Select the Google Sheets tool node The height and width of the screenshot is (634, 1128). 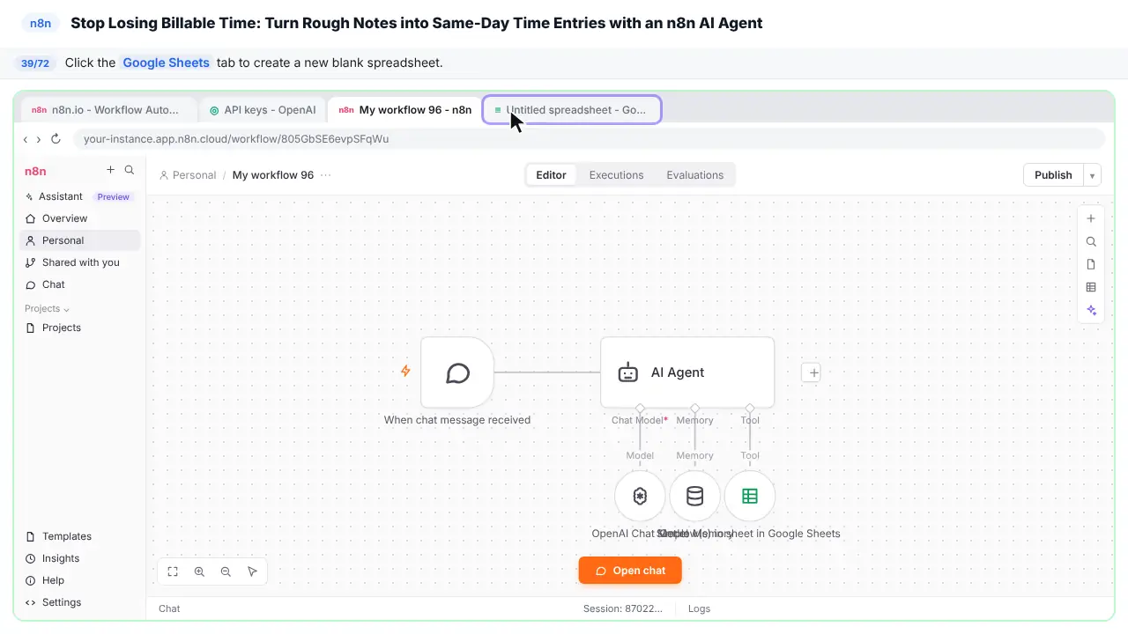coord(750,496)
